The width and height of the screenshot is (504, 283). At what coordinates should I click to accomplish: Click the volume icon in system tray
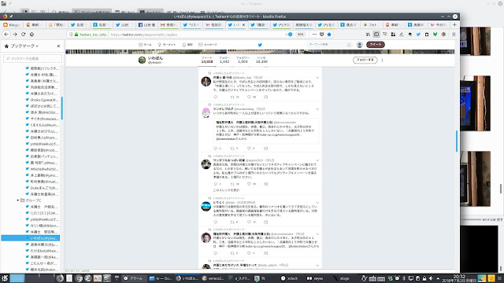(431, 278)
